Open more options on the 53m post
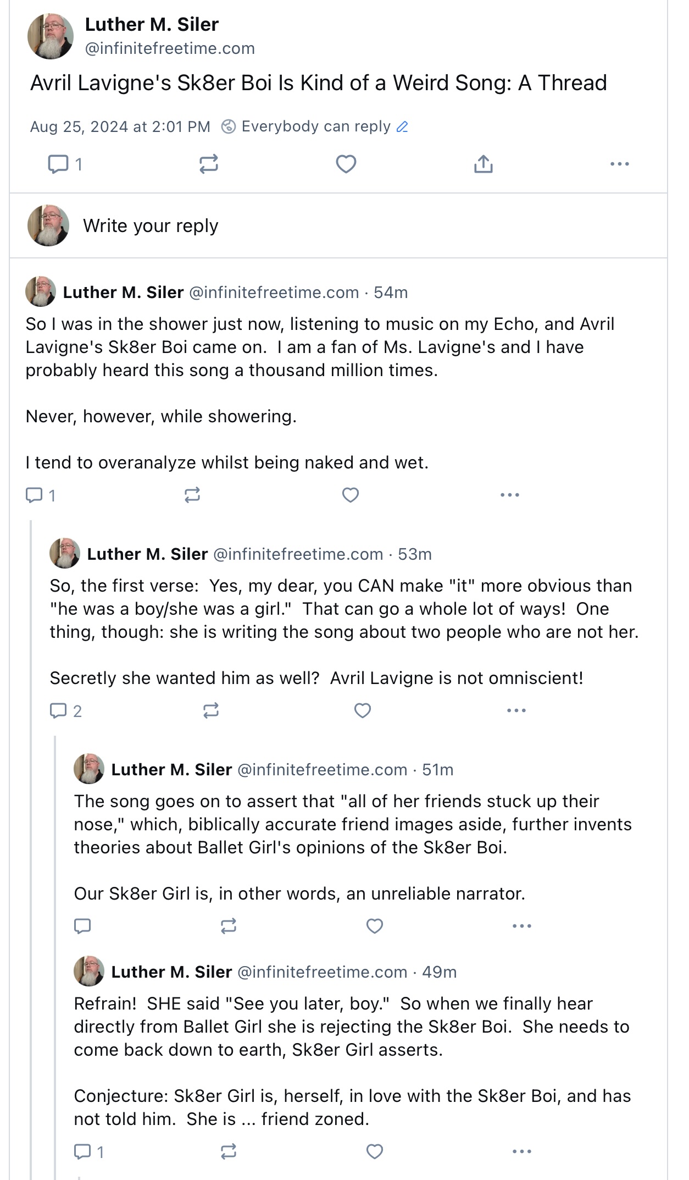 pos(516,711)
